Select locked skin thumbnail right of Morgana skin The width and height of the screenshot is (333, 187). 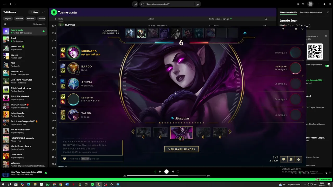pos(203,132)
